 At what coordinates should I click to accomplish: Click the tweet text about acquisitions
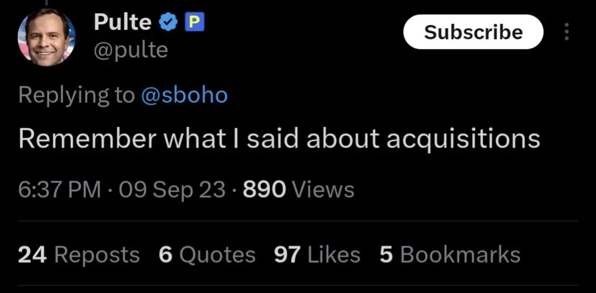pos(279,139)
